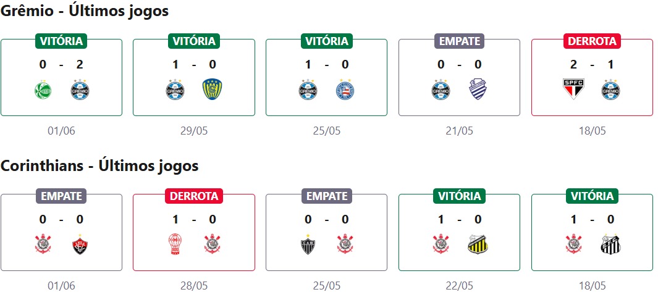The width and height of the screenshot is (658, 292).
Task: Click the EMPATE badge on Grêmio's 21/05 match
Action: tap(460, 41)
